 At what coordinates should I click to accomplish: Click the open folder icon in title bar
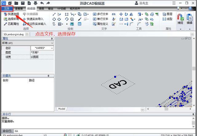point(16,3)
